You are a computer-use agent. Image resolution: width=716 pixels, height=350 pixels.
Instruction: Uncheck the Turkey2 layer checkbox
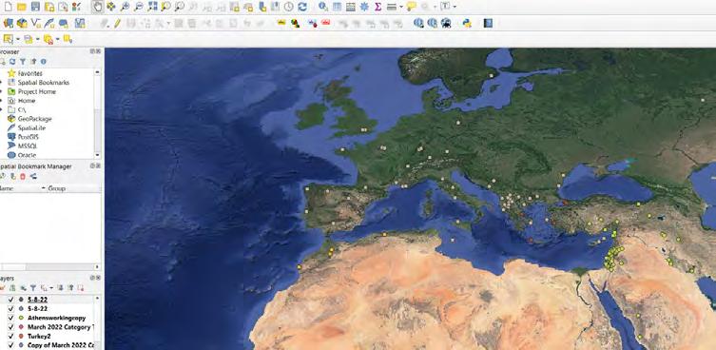pos(11,336)
